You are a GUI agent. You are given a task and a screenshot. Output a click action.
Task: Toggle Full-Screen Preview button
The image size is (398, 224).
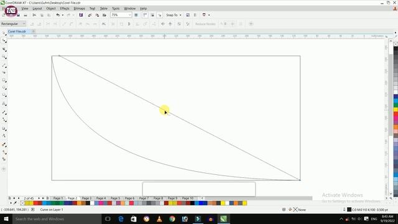136,15
